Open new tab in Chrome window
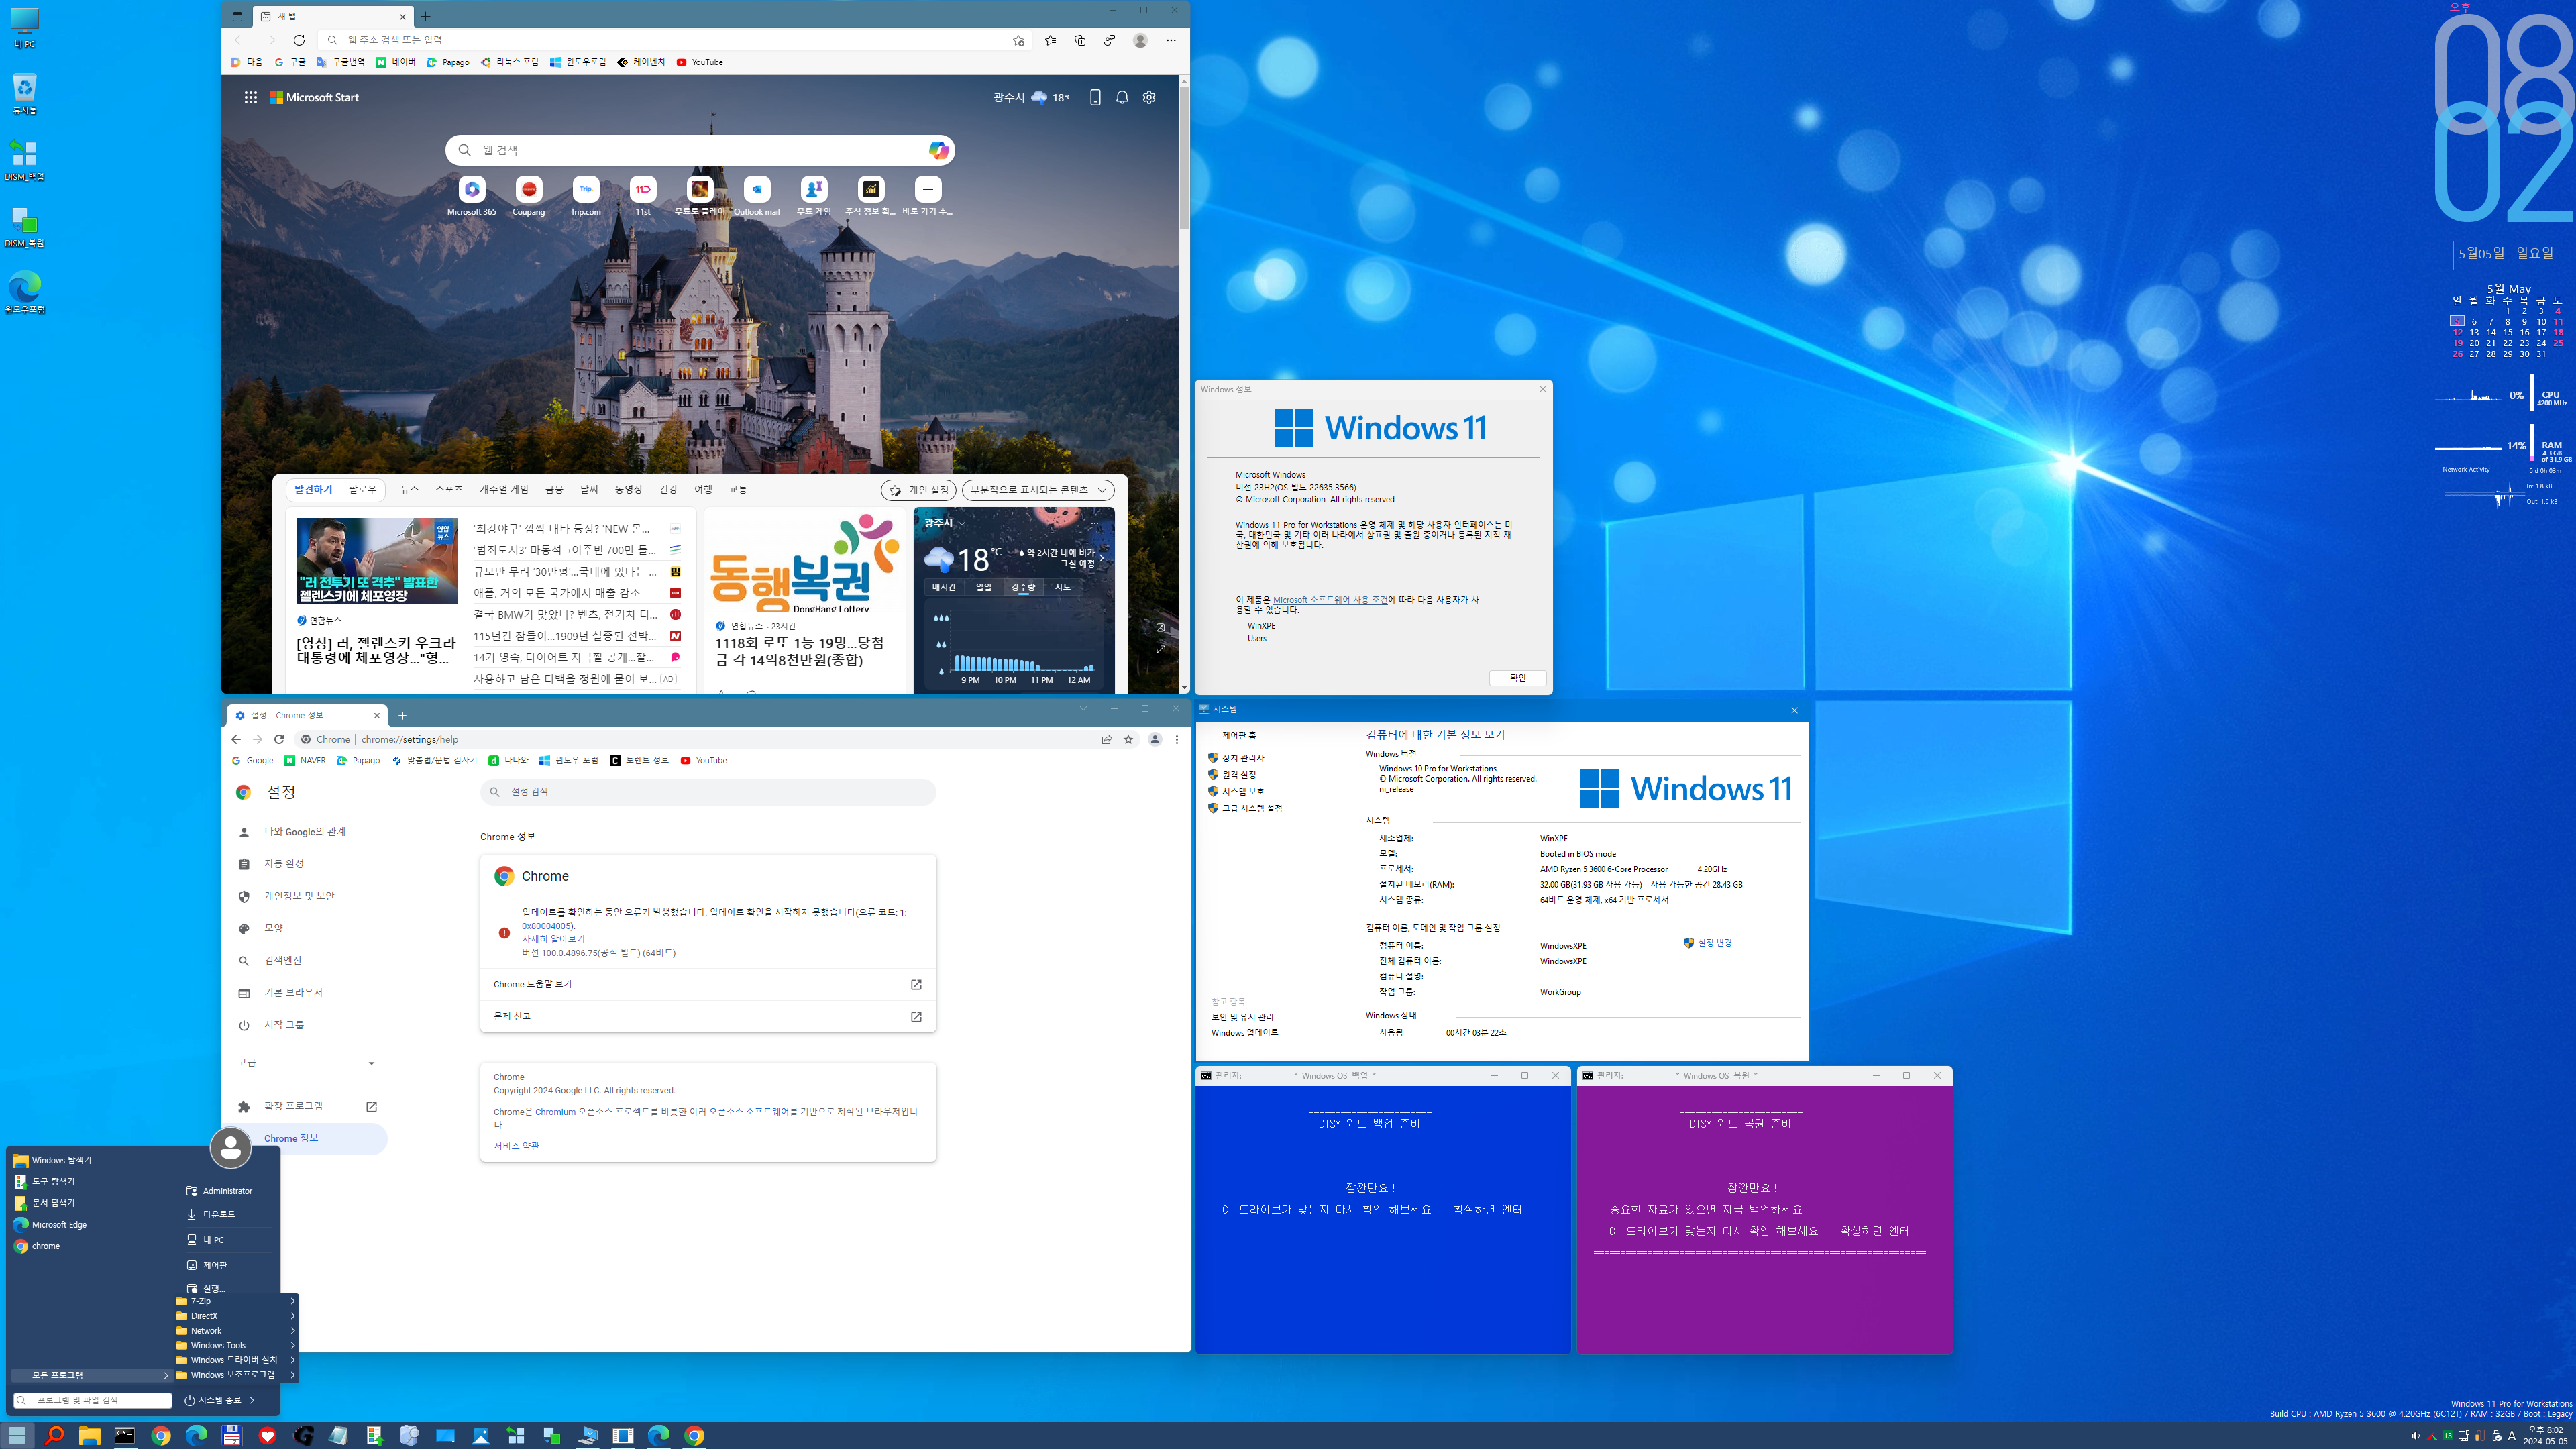2576x1449 pixels. [402, 715]
